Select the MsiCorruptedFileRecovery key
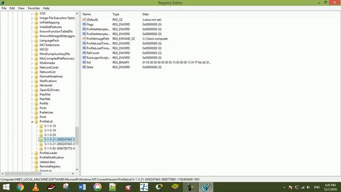 point(57,59)
